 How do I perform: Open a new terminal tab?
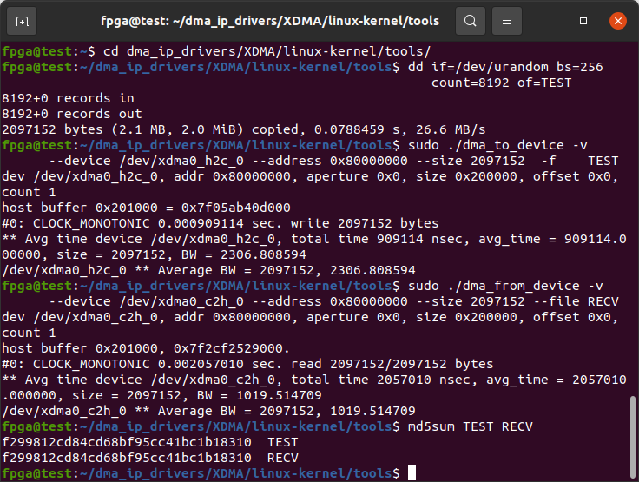click(x=22, y=21)
